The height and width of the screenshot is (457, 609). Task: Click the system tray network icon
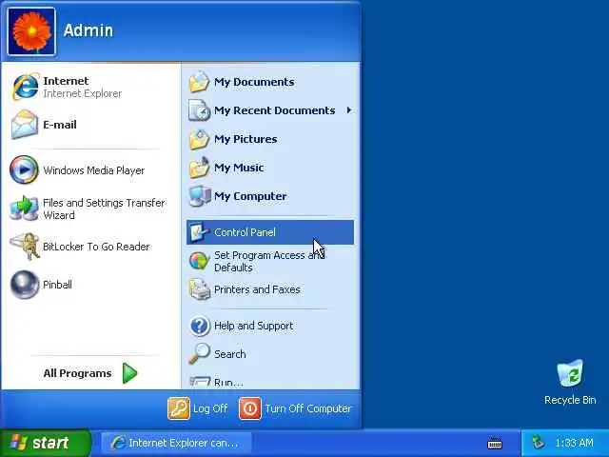coord(539,443)
